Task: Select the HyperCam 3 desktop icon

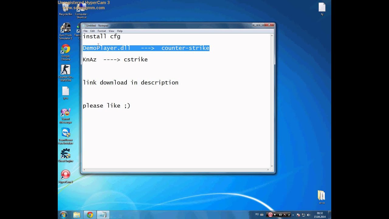Action: click(66, 177)
